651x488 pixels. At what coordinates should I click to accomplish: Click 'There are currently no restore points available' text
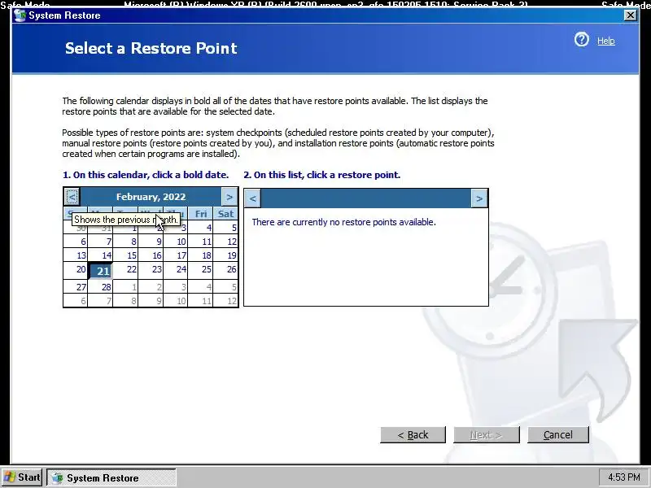click(343, 222)
